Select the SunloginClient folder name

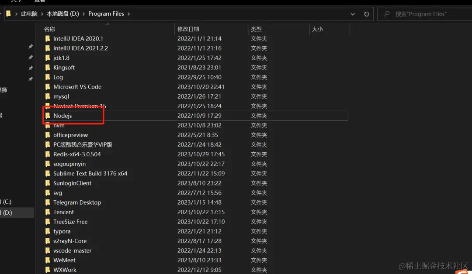pyautogui.click(x=72, y=183)
